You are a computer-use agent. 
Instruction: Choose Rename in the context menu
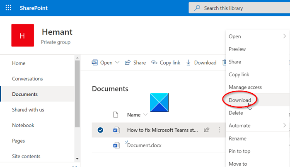click(237, 138)
